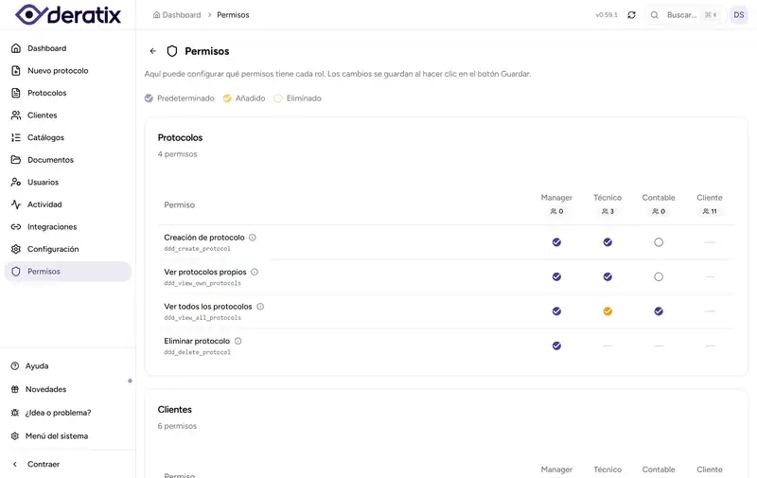The width and height of the screenshot is (757, 478).
Task: Select Permisos in the sidebar
Action: pyautogui.click(x=68, y=272)
